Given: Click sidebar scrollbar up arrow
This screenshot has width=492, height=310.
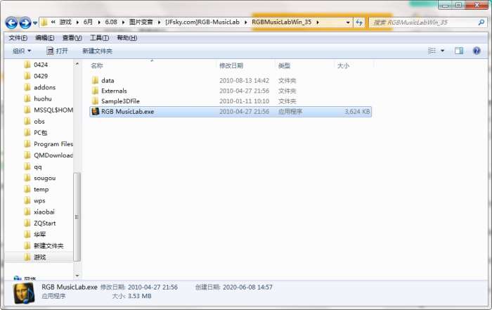Looking at the screenshot, I should tap(77, 64).
